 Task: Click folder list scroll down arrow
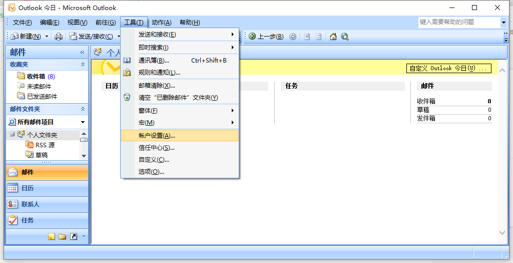coord(84,156)
